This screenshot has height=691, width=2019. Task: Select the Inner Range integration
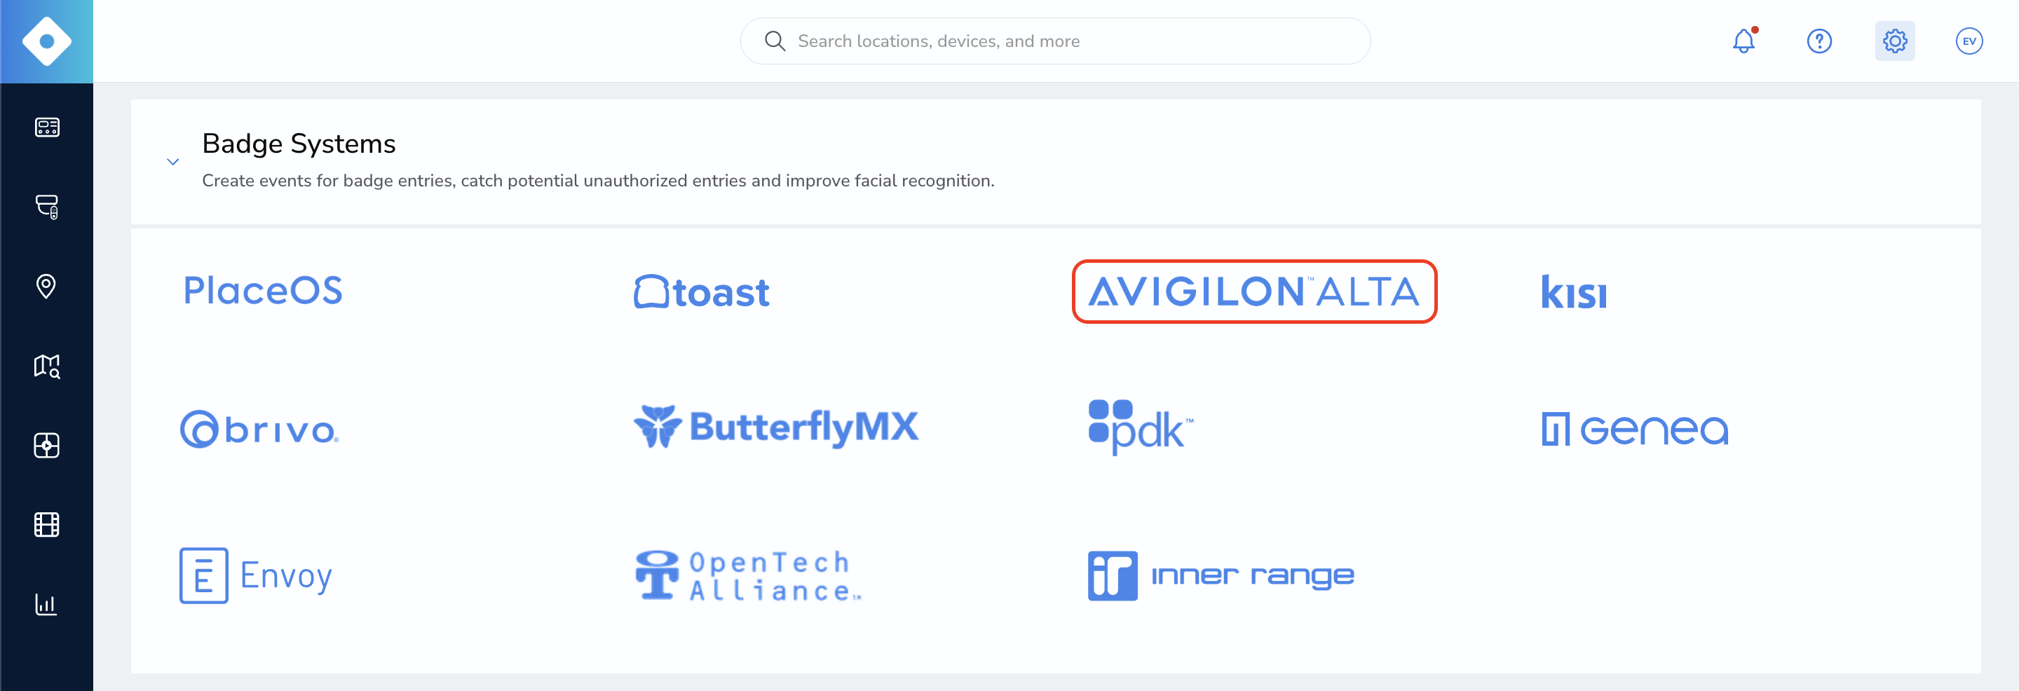(x=1221, y=576)
